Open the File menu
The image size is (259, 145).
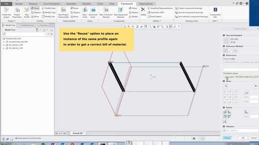[x=6, y=4]
